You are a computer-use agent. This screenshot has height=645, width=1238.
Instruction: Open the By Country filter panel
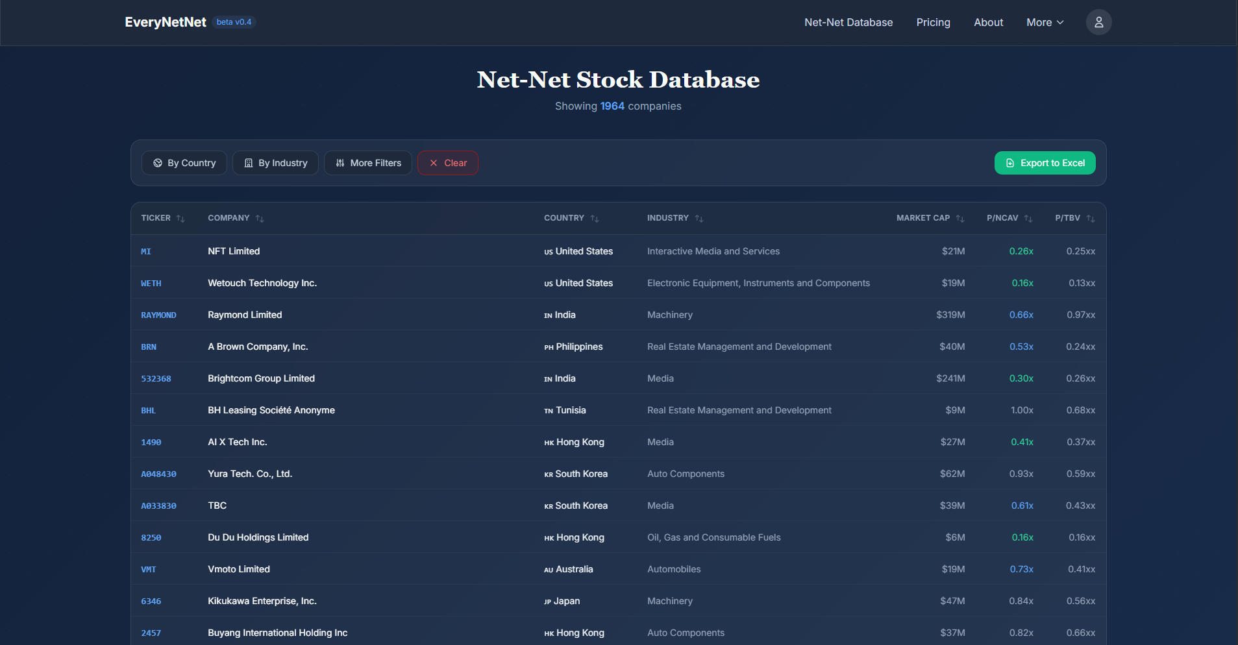[x=184, y=163]
